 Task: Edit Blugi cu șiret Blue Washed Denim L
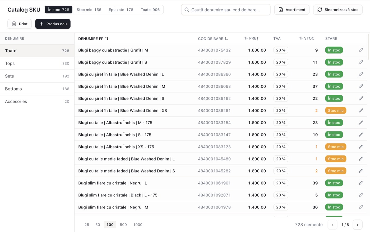pos(361,74)
